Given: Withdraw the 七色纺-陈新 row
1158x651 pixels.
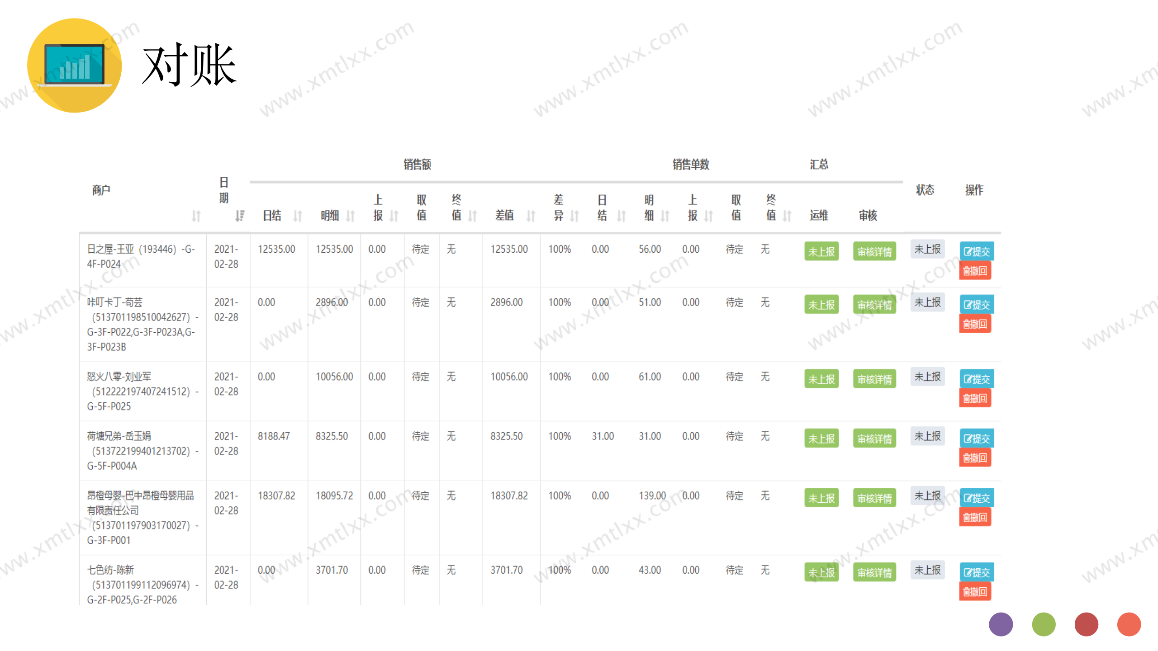Looking at the screenshot, I should click(x=975, y=591).
